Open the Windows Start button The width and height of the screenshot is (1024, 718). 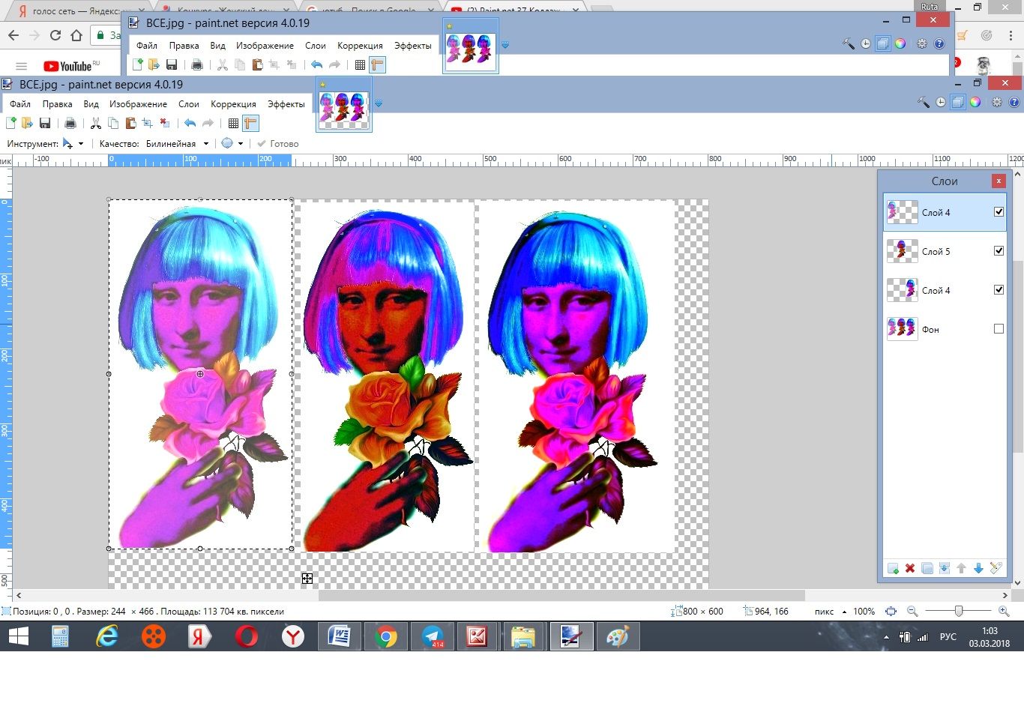pyautogui.click(x=18, y=637)
